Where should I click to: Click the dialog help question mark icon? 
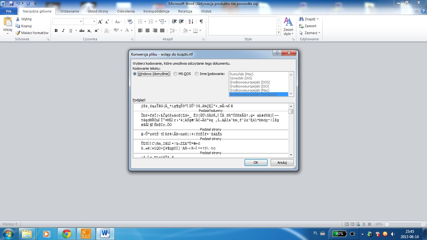coord(277,53)
